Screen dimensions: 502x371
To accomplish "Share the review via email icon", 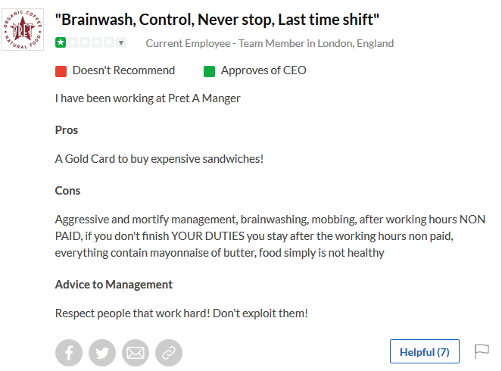I will point(136,352).
